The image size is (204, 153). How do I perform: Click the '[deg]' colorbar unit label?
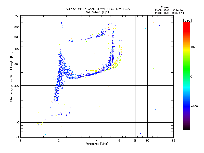187,20
